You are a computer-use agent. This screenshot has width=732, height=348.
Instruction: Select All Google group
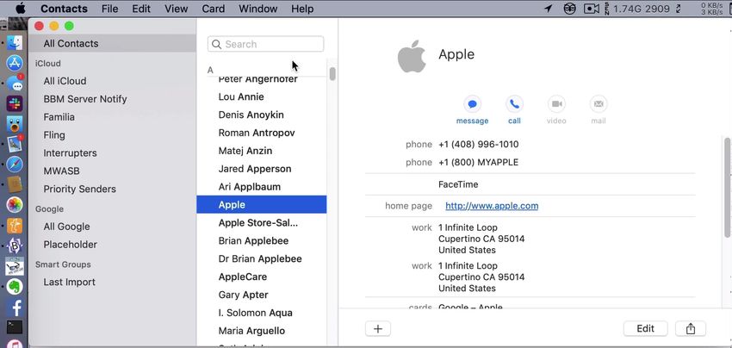(66, 227)
